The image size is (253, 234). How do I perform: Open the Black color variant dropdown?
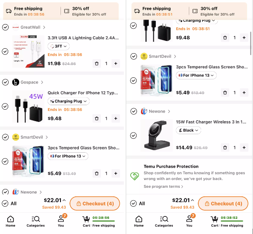click(x=188, y=130)
